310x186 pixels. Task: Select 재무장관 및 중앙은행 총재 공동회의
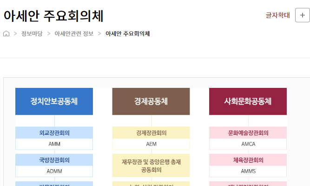(151, 166)
